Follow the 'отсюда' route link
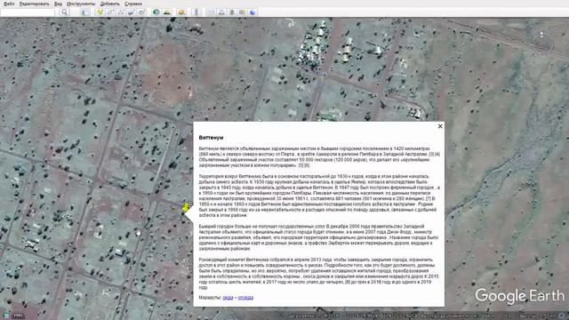 coord(245,298)
